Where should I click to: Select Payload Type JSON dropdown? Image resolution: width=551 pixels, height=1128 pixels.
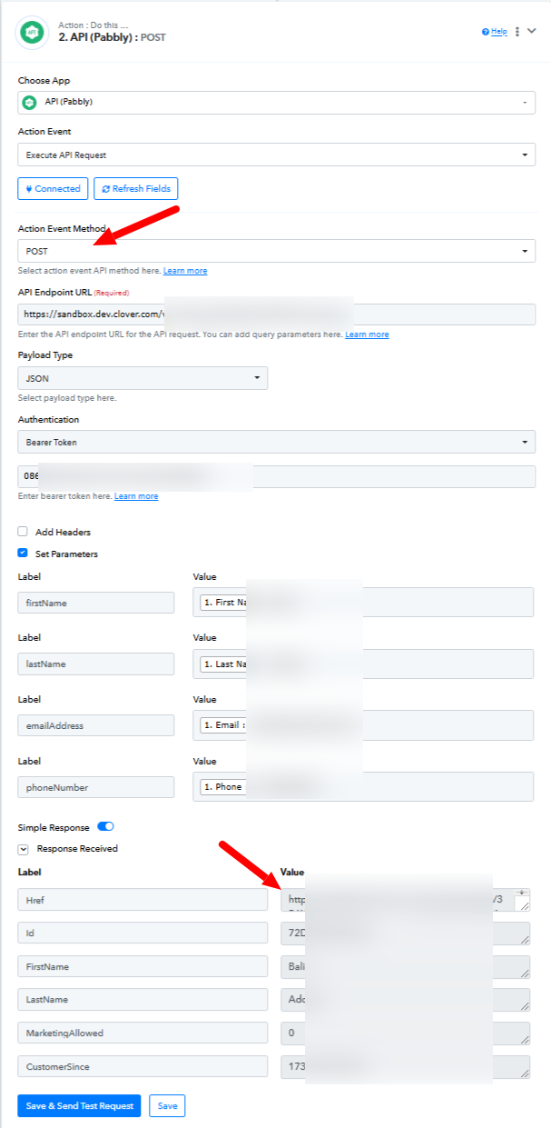tap(143, 378)
